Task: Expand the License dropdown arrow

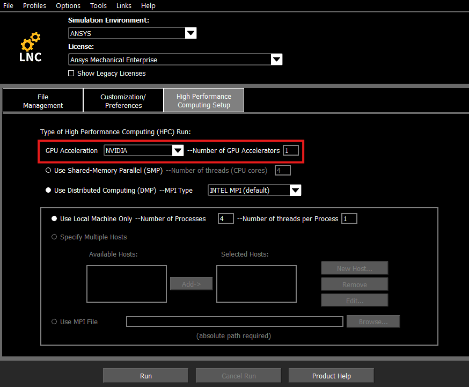Action: 276,60
